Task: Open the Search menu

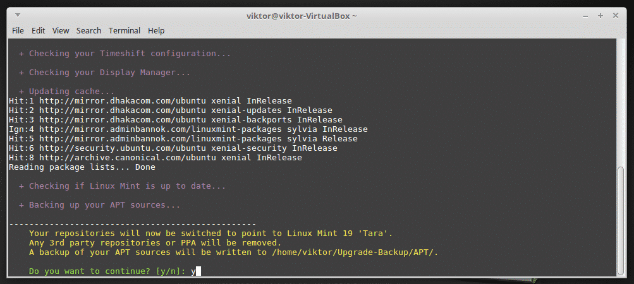Action: coord(88,30)
